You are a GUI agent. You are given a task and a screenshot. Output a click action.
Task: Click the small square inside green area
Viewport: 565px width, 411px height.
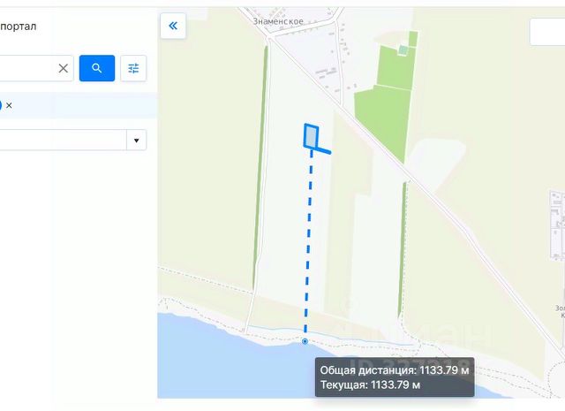(403, 50)
